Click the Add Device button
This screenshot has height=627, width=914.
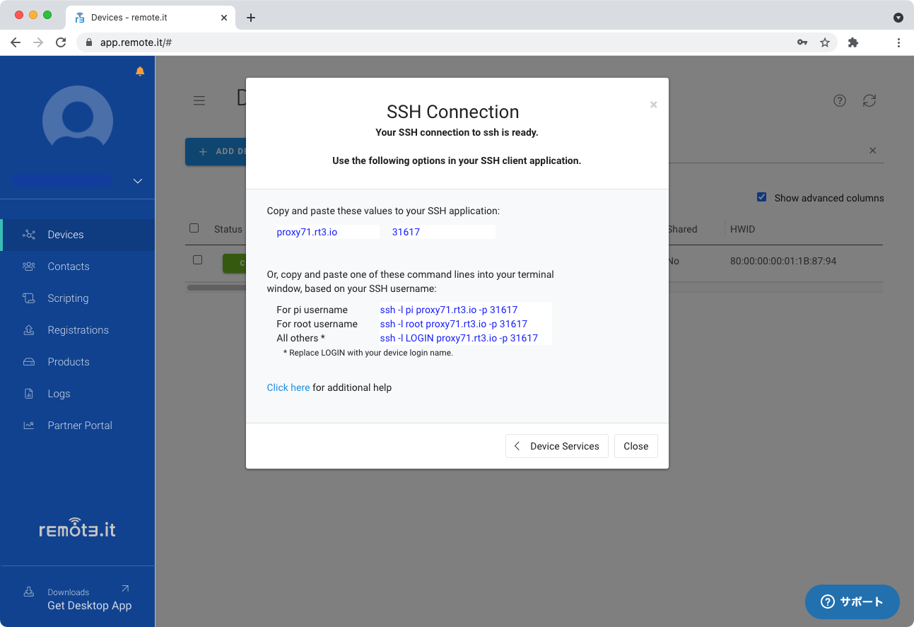click(x=216, y=151)
